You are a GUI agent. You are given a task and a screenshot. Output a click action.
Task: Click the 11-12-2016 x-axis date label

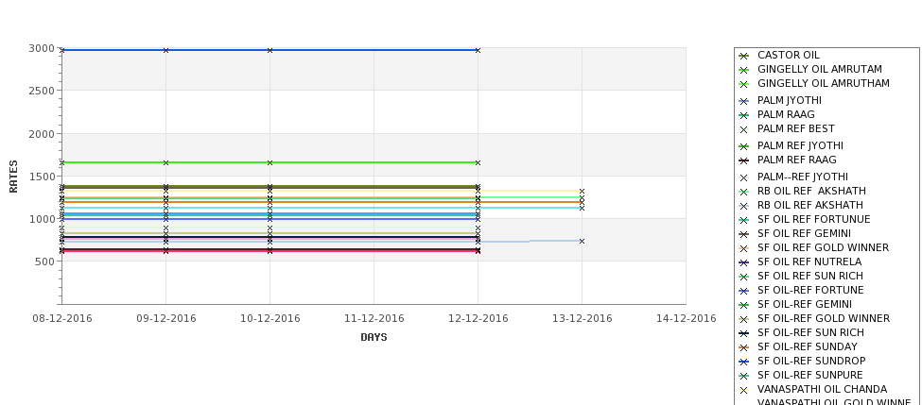(374, 319)
